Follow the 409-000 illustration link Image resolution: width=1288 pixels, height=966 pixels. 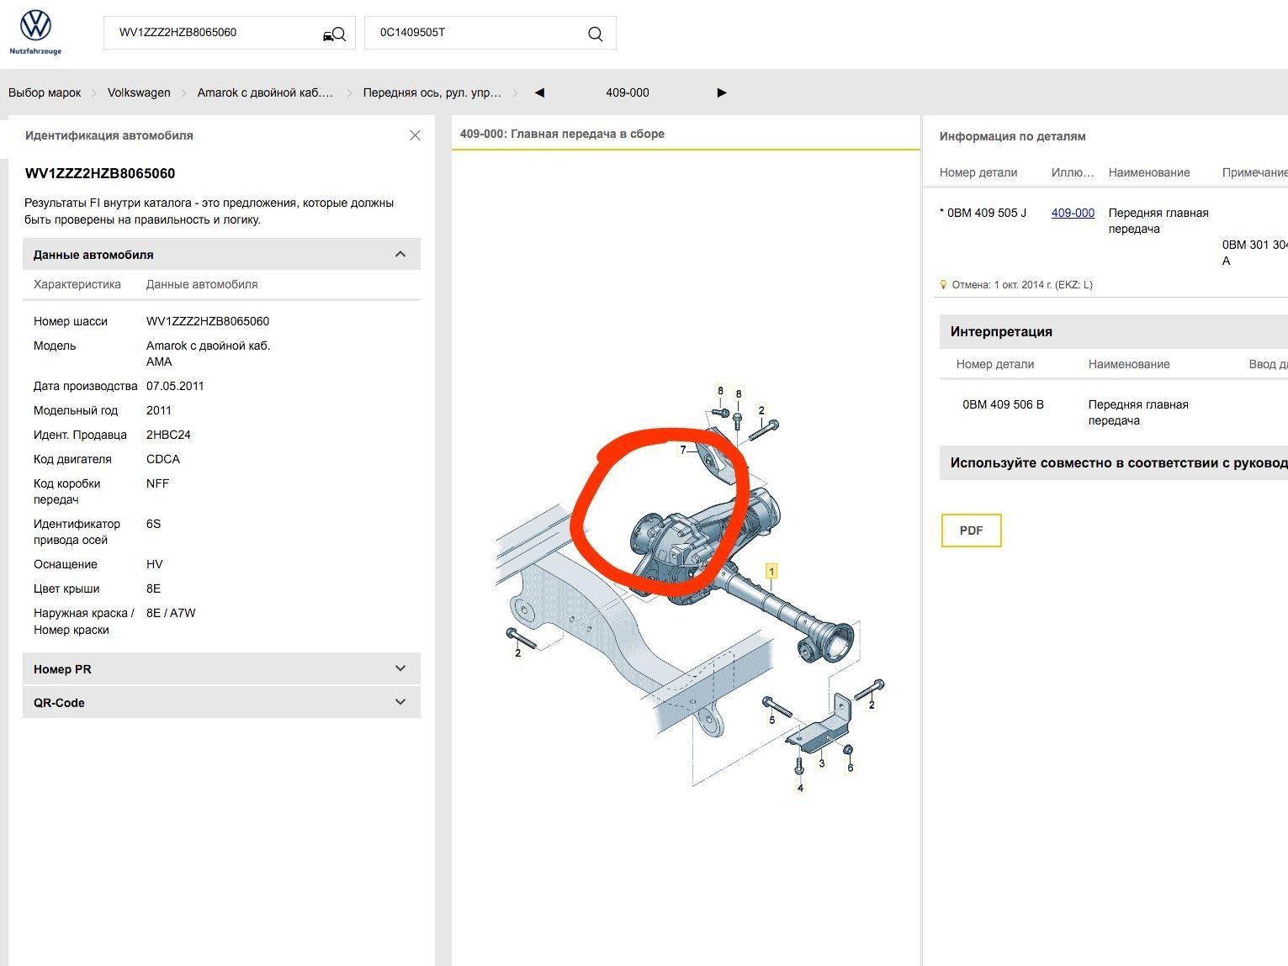(x=1073, y=213)
